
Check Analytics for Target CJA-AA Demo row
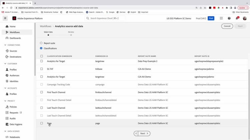[42, 77]
